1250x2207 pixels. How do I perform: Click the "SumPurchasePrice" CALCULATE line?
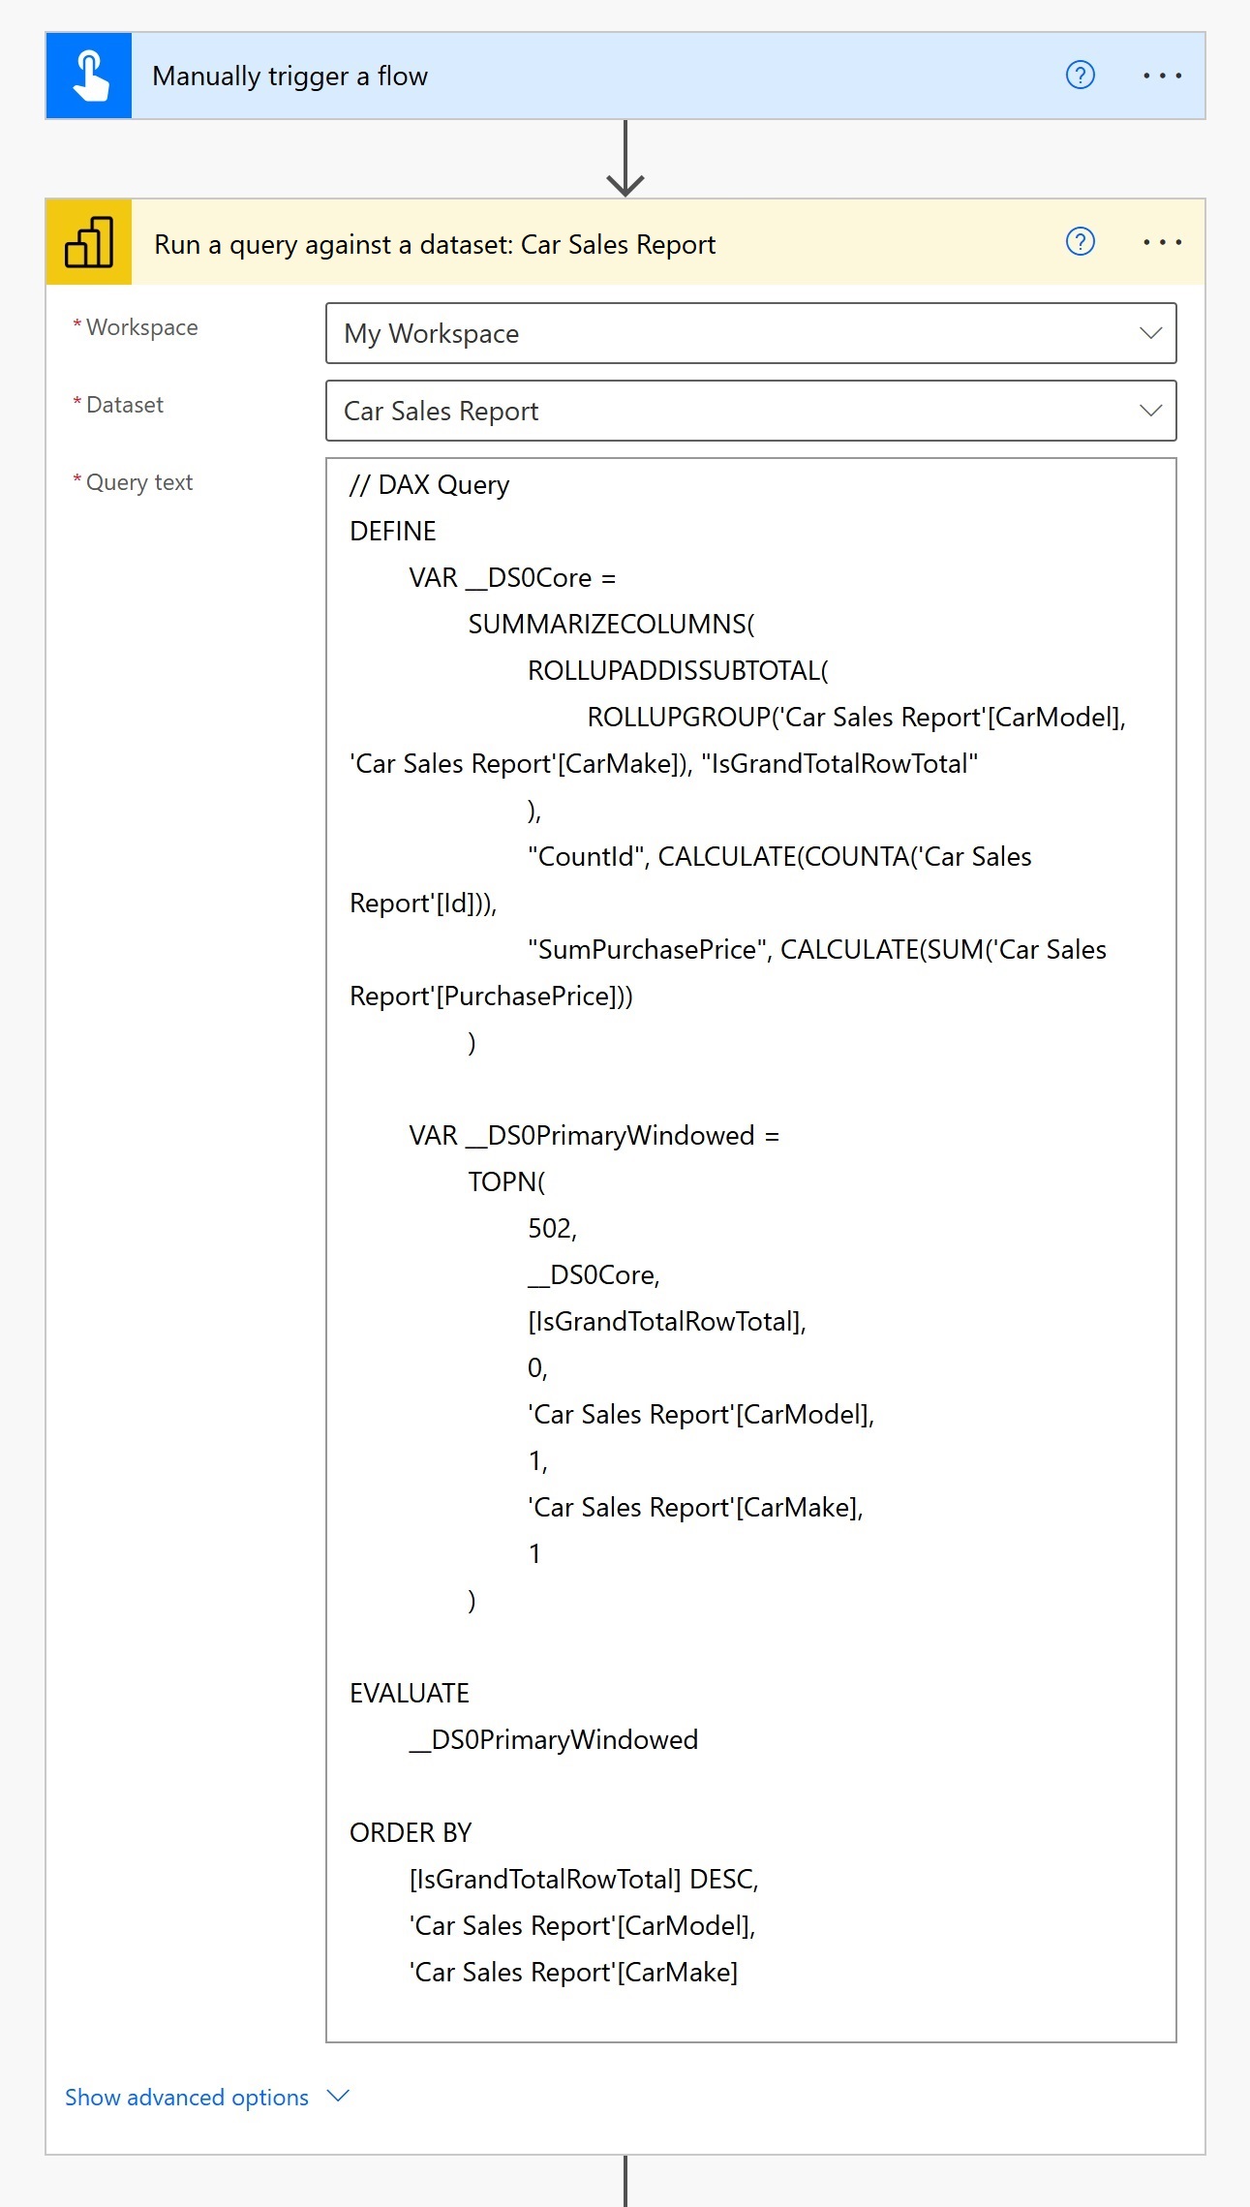817,949
